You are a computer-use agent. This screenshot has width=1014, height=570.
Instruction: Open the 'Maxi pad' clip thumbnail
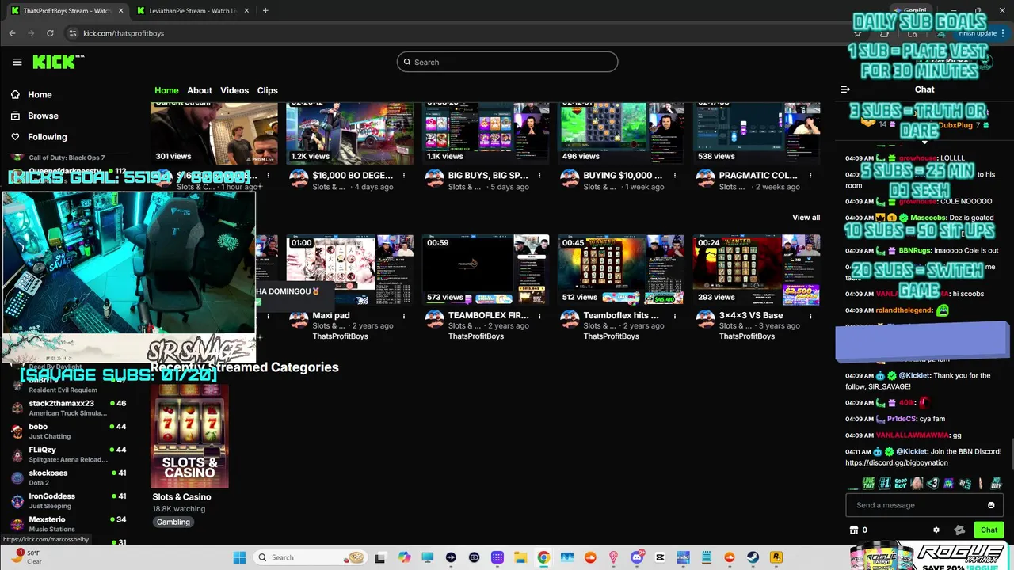(x=349, y=270)
